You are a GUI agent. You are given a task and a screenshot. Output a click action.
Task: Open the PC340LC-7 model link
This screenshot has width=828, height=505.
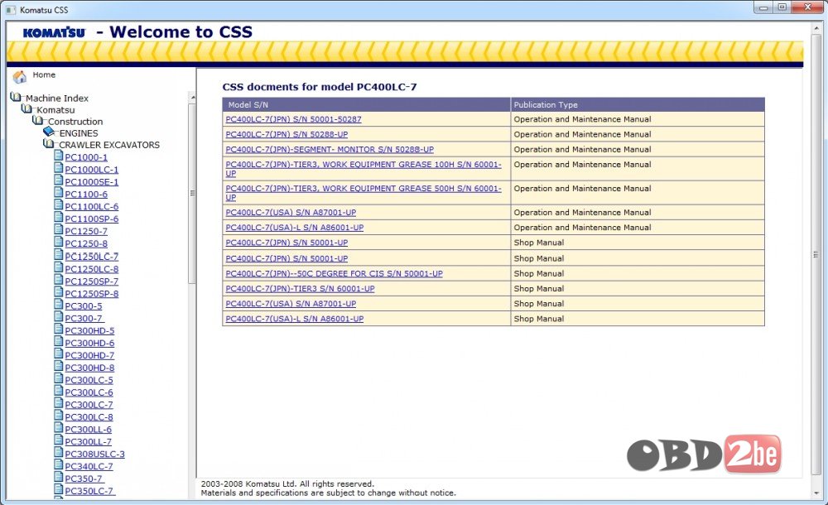(89, 467)
